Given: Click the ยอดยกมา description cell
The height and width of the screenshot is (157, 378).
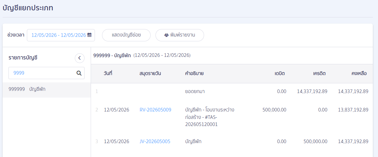Looking at the screenshot, I should (x=195, y=91).
